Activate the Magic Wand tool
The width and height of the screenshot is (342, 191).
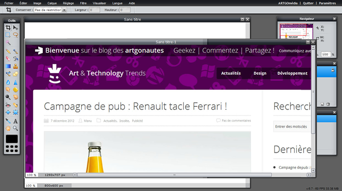coord(8,43)
